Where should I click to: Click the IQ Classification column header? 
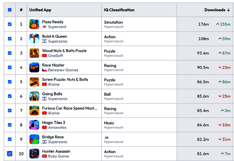click(119, 10)
